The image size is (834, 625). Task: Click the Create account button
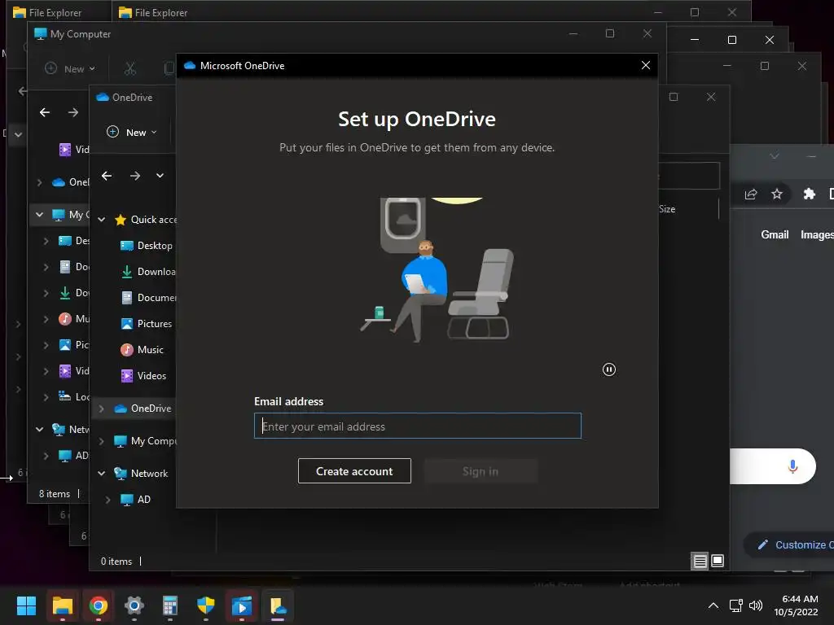click(354, 471)
